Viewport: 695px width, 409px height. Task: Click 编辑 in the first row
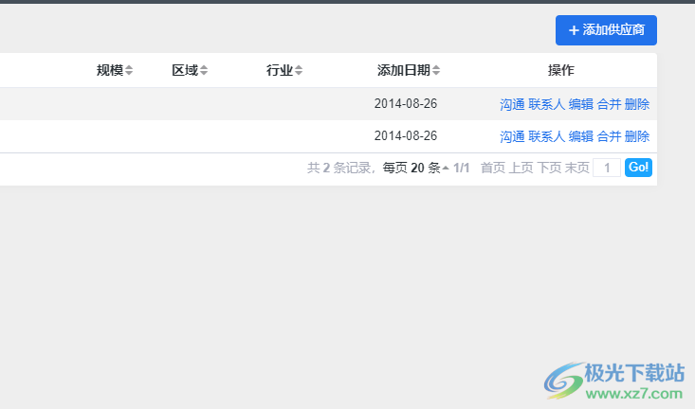click(581, 104)
